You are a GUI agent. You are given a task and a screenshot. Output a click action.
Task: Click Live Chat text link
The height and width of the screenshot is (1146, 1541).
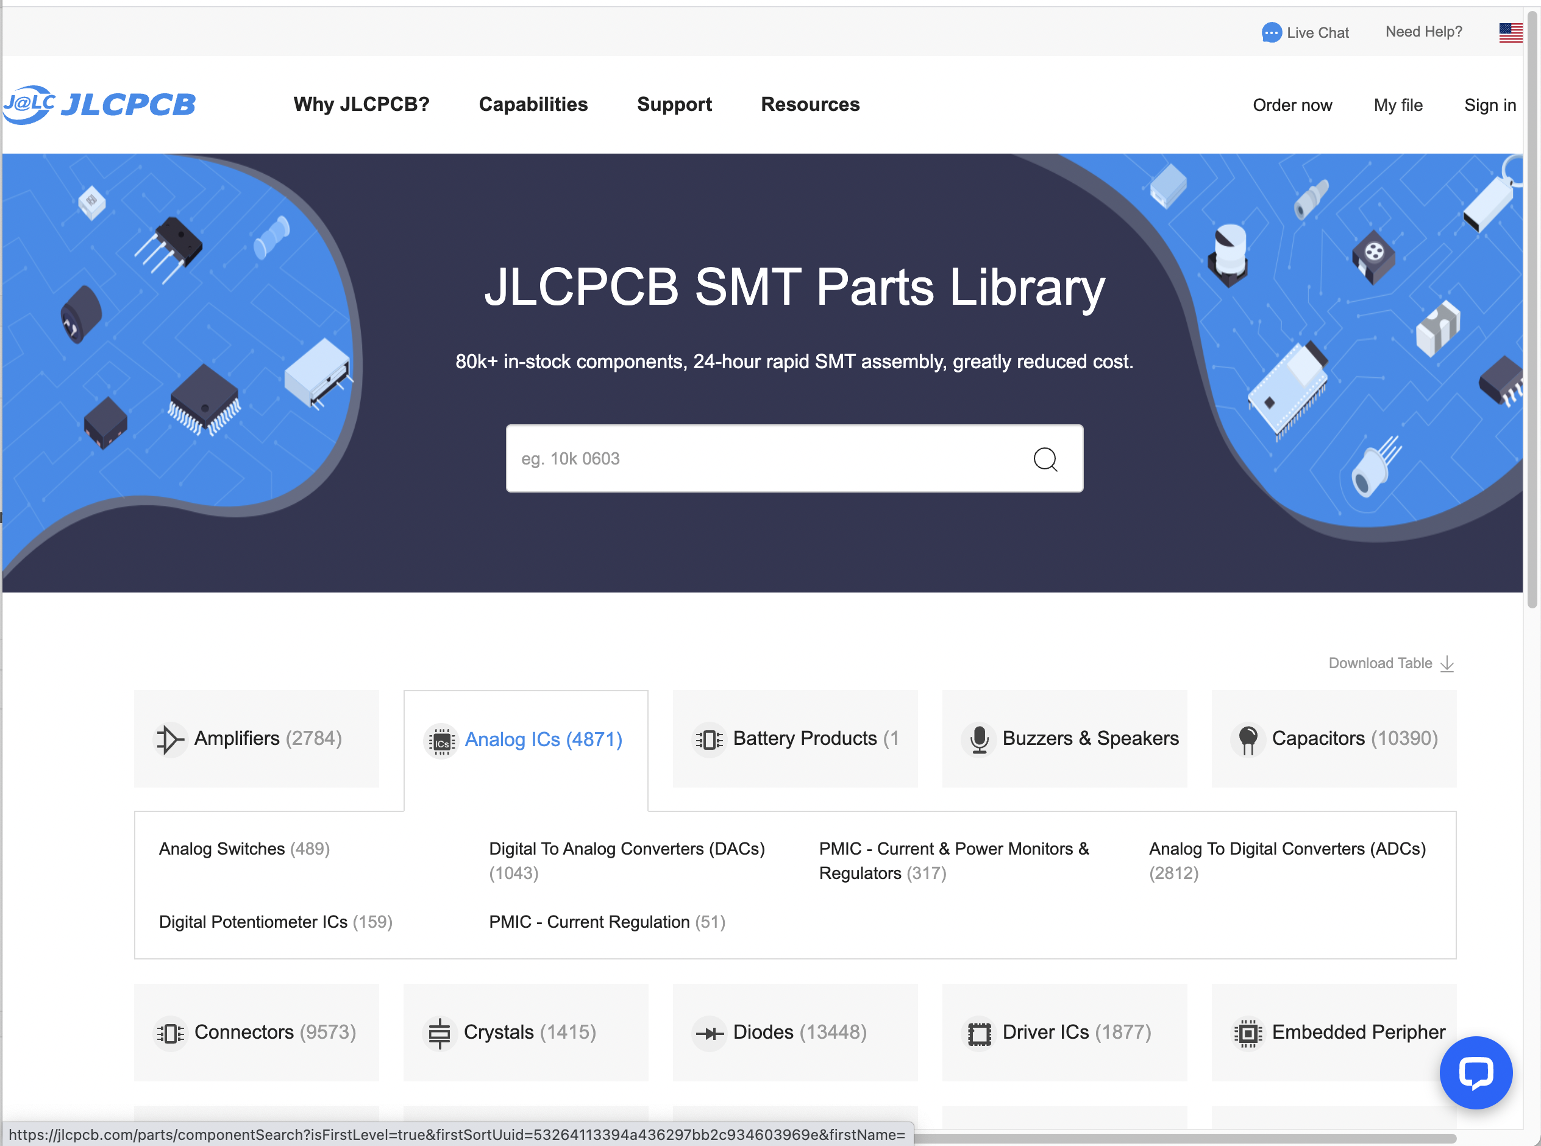point(1317,32)
